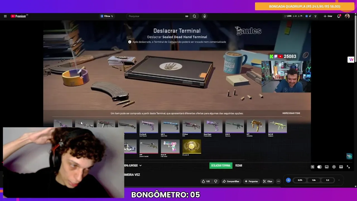Select the Five-SeveN Dark Polymer item

pos(148,128)
